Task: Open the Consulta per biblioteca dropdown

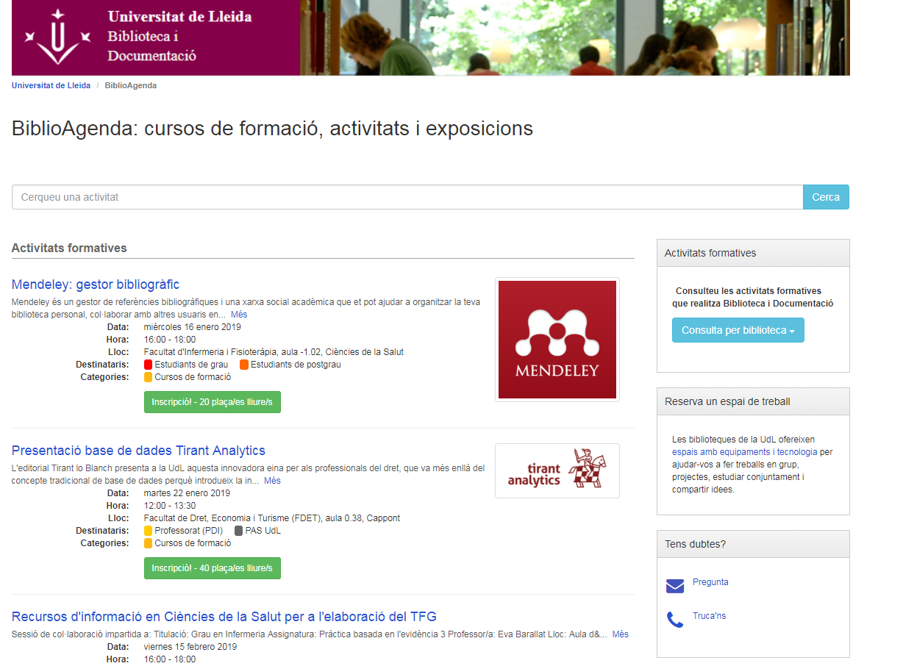Action: click(738, 329)
